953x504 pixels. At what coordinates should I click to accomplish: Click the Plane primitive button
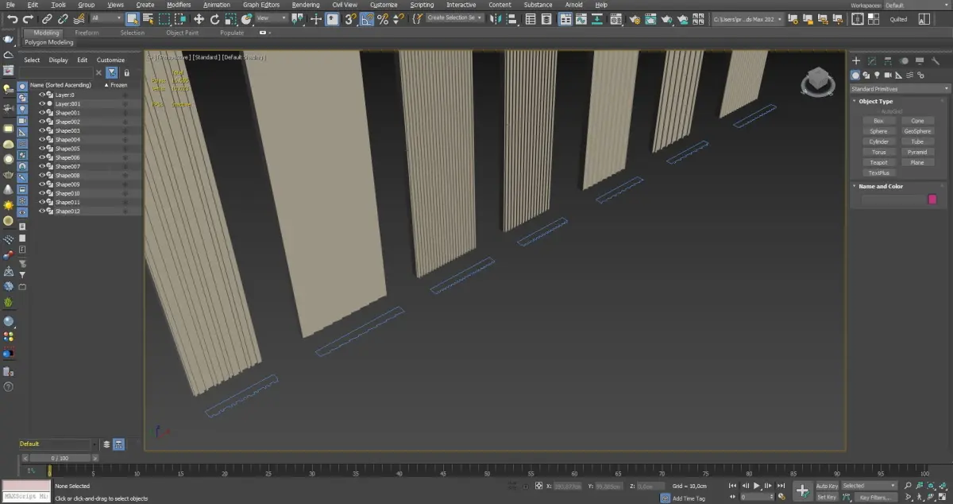pyautogui.click(x=917, y=162)
